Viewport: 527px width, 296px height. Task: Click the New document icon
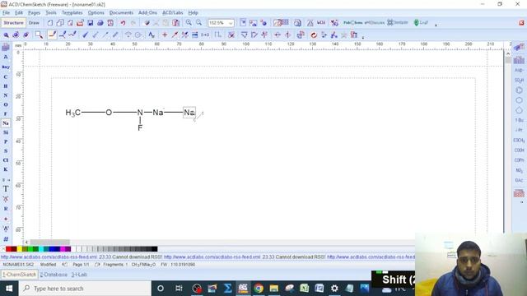point(50,23)
